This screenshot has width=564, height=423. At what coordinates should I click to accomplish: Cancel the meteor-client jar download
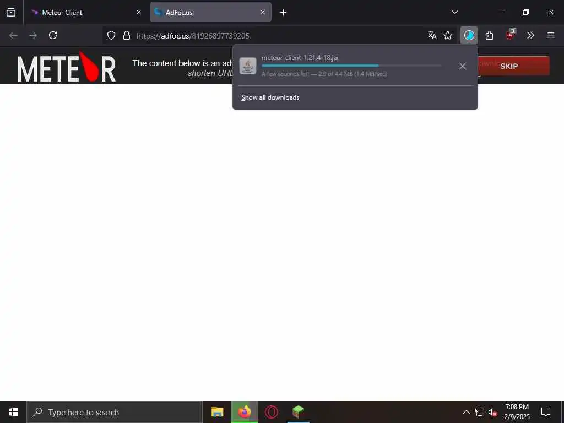coord(463,66)
